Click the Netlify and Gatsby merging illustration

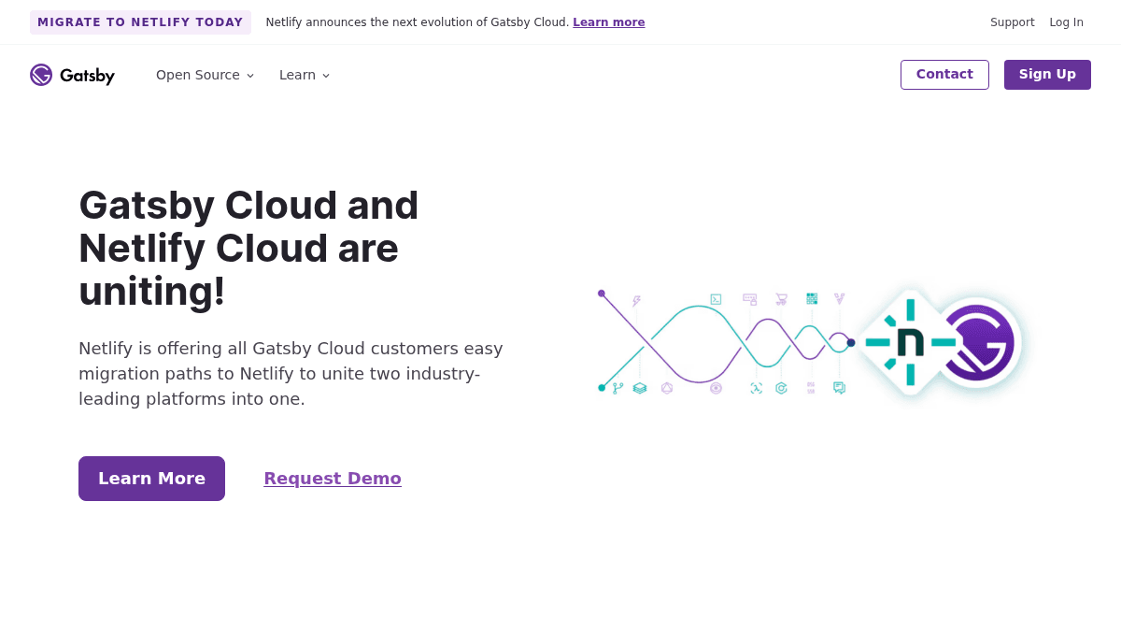click(811, 344)
